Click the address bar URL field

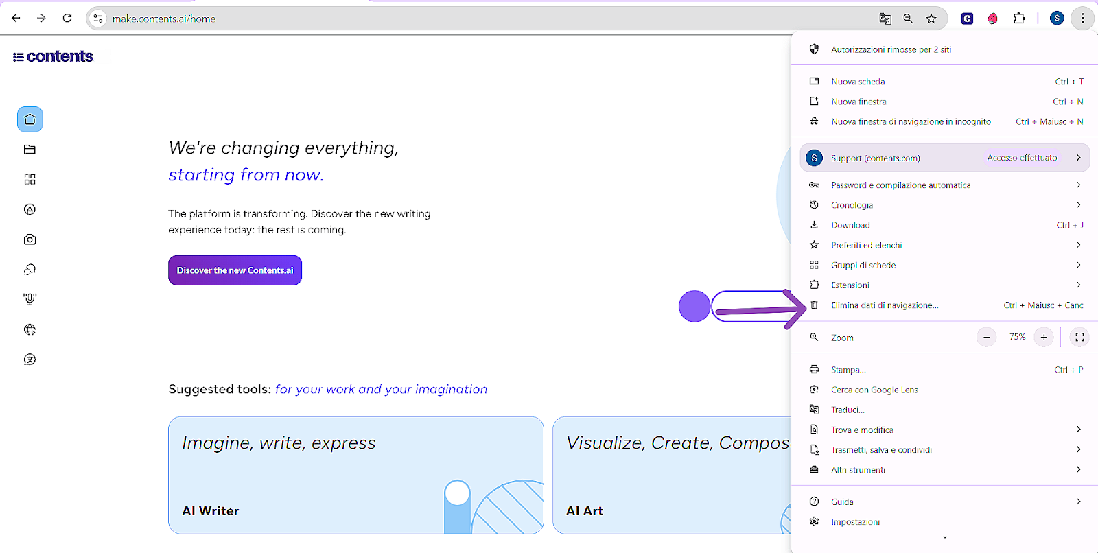pos(480,19)
